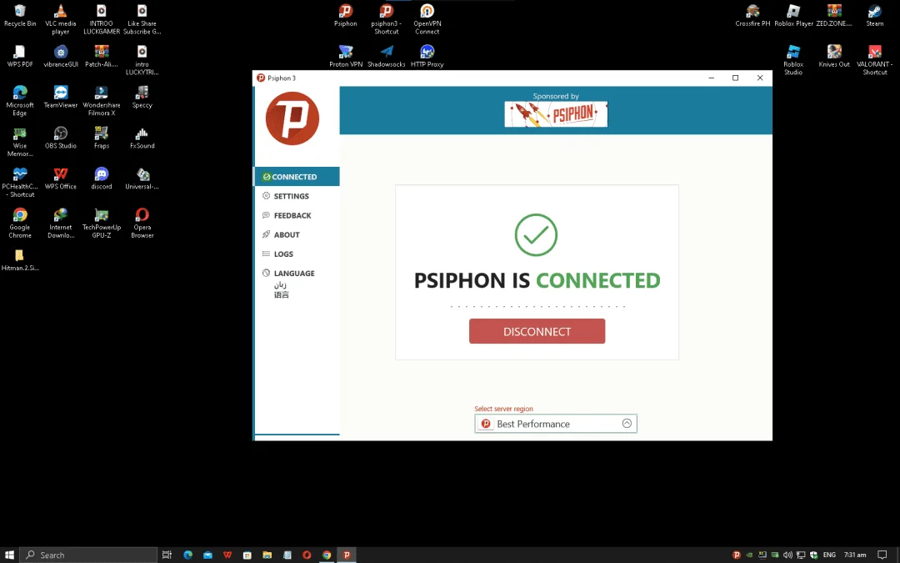Open FxSound desktop icon

point(142,138)
